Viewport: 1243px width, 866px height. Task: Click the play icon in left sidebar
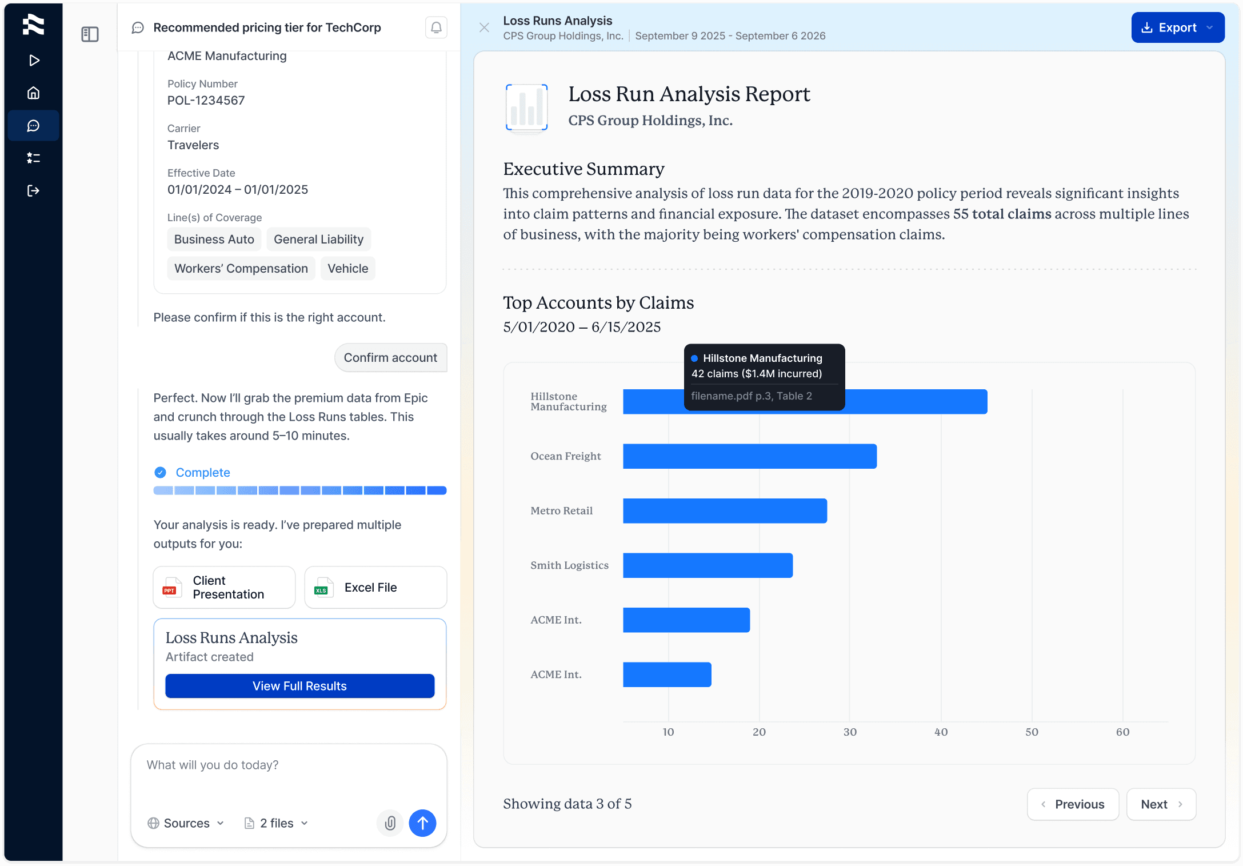34,61
